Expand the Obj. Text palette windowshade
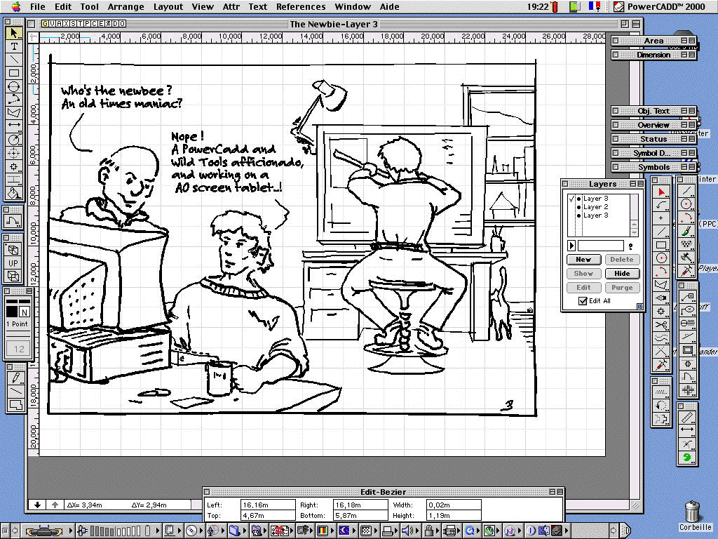 pyautogui.click(x=692, y=111)
